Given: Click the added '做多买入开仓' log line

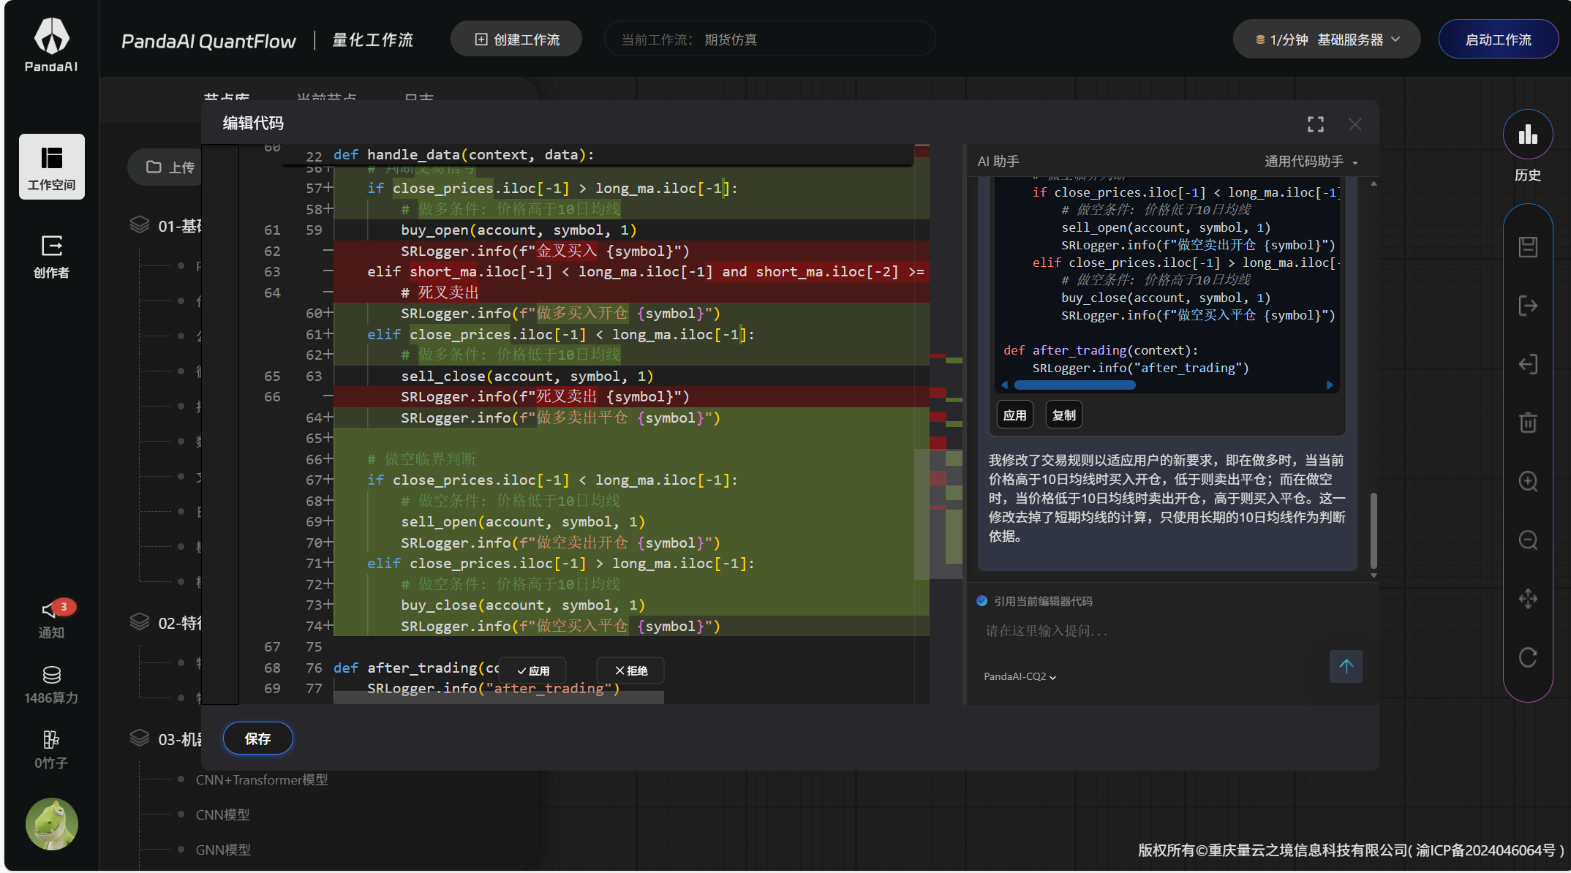Looking at the screenshot, I should [560, 314].
